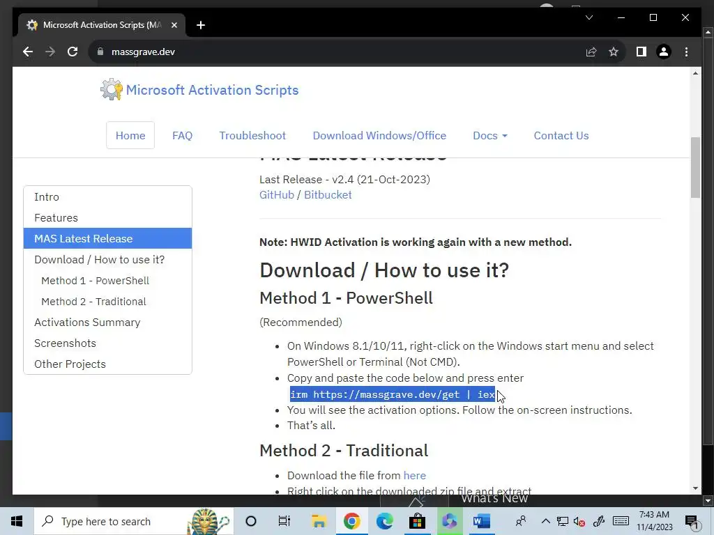Jump to Intro in sidebar

point(107,197)
